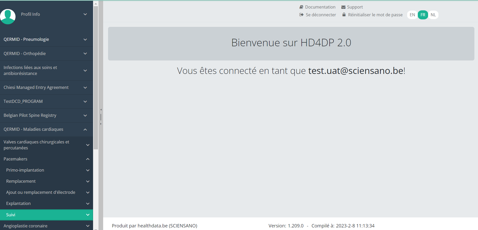
Task: Expand the Primo-implantation chevron
Action: (x=88, y=170)
